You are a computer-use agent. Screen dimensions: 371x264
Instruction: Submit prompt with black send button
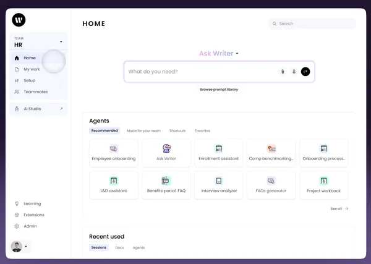pos(305,72)
